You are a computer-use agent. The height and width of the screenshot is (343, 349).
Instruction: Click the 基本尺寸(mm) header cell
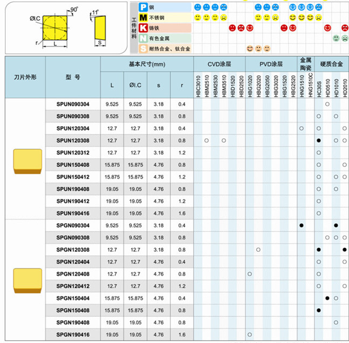[147, 64]
